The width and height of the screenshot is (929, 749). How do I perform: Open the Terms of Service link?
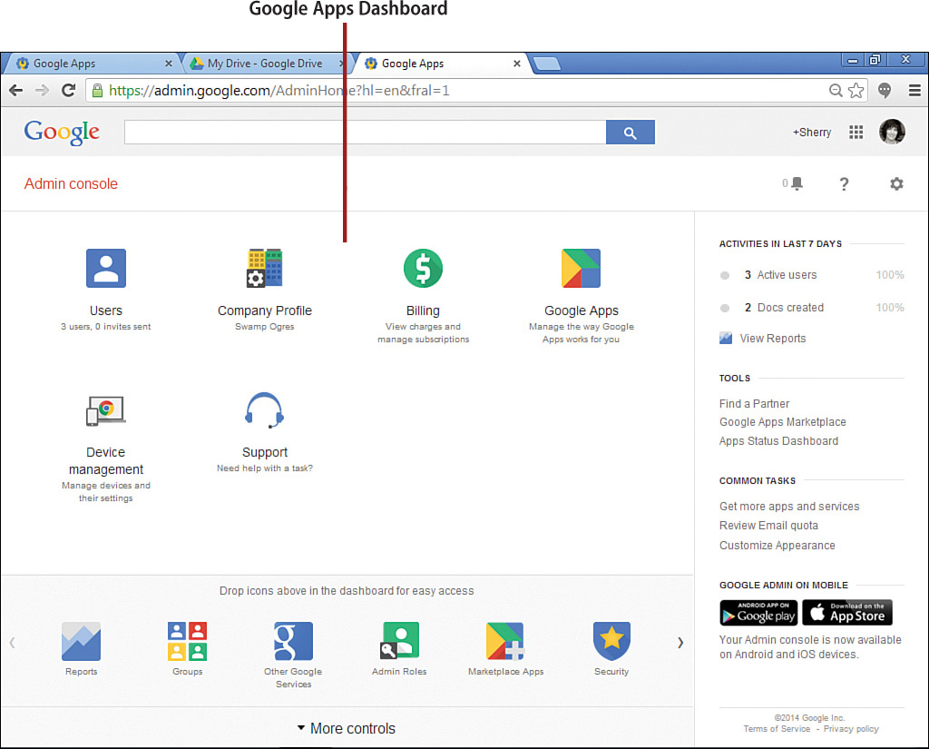(x=777, y=729)
